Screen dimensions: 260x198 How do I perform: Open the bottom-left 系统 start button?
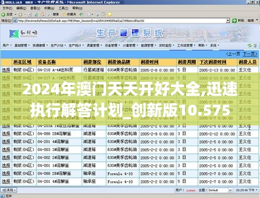(x=9, y=190)
